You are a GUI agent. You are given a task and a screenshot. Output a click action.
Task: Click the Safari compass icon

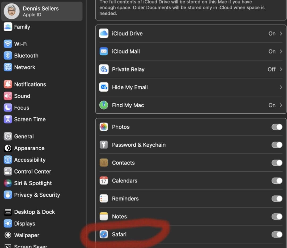click(x=104, y=234)
